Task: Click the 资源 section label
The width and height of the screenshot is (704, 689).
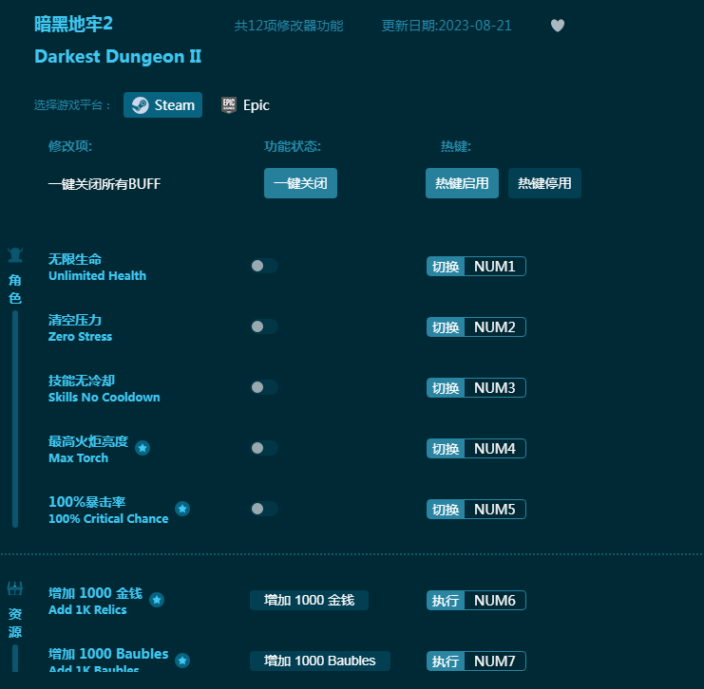Action: click(15, 623)
